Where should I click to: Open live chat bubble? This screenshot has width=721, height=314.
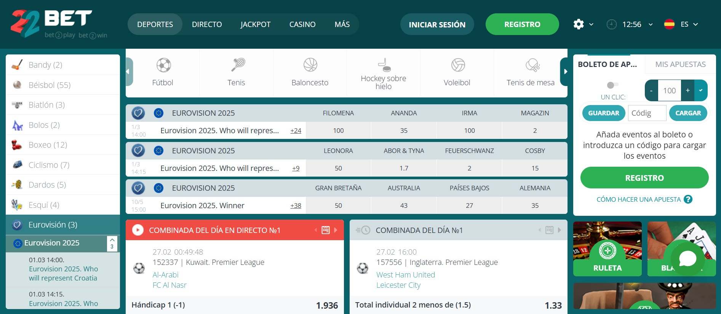687,259
